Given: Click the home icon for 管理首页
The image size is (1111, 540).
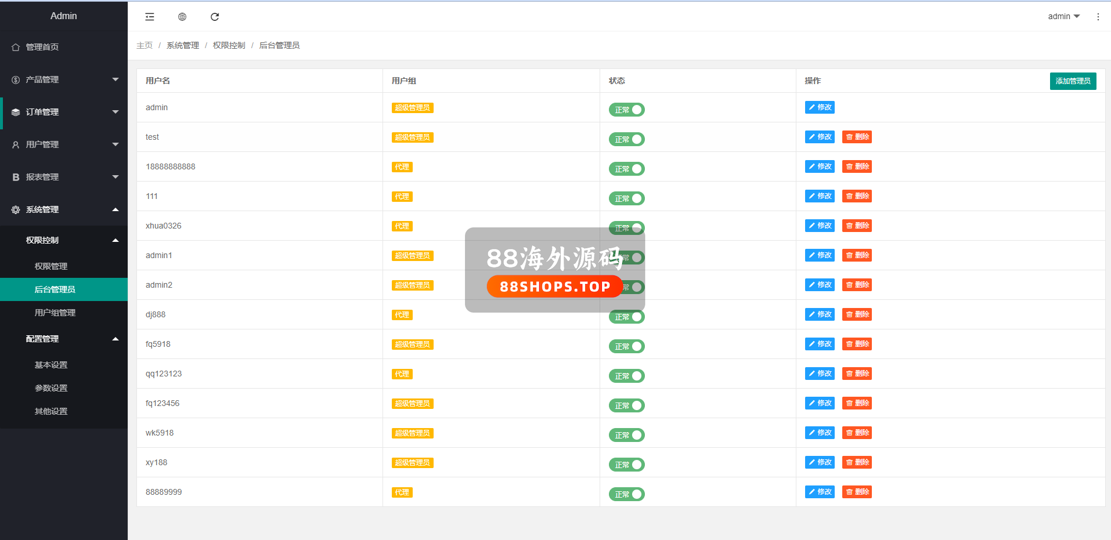Looking at the screenshot, I should click(16, 47).
